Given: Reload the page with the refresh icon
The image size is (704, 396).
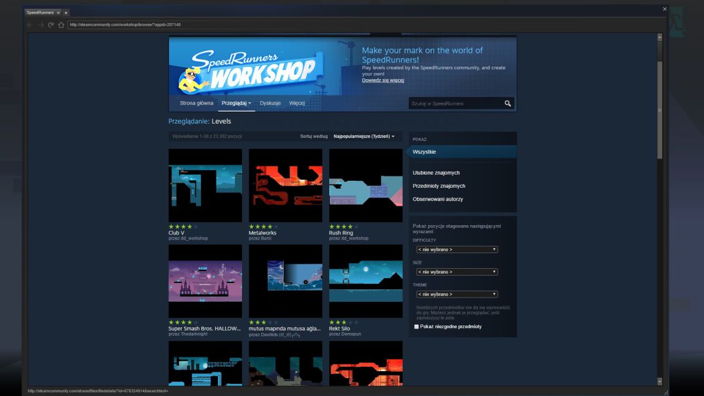Looking at the screenshot, I should pos(51,25).
